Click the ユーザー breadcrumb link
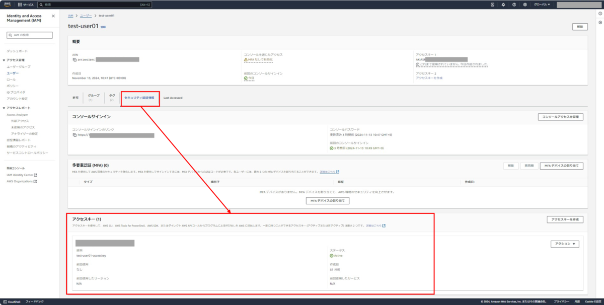 tap(86, 16)
